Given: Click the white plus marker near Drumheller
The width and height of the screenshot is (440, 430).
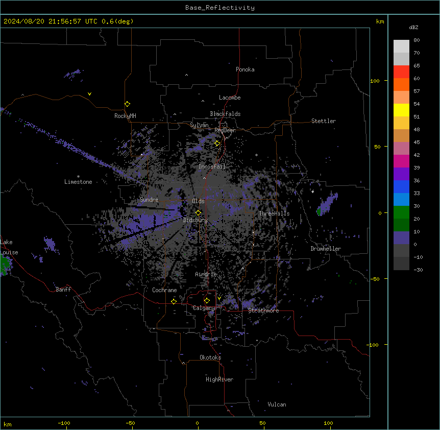Looking at the screenshot, I should 312,192.
